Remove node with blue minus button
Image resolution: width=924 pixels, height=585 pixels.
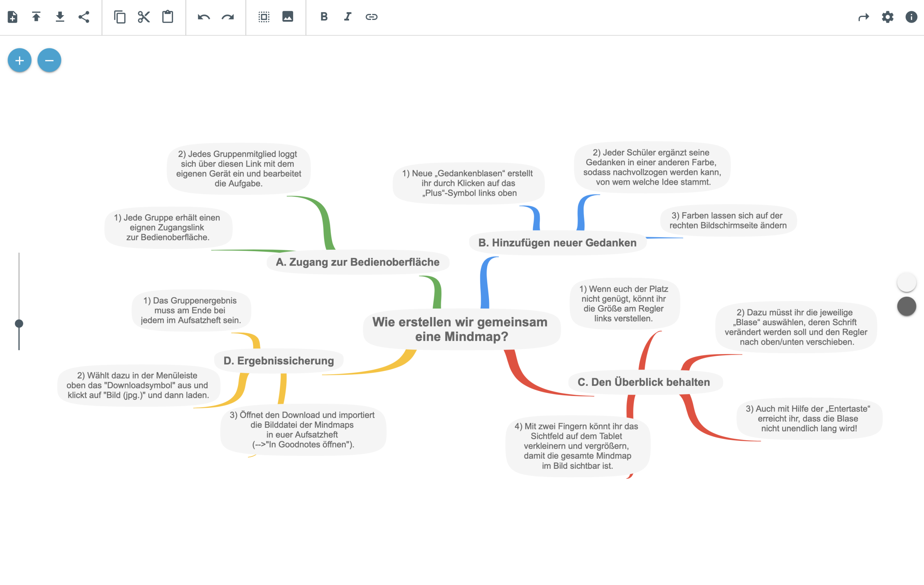point(49,60)
